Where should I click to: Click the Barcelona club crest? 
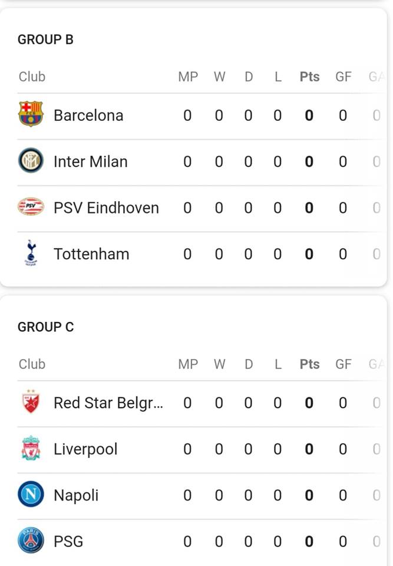[x=31, y=114]
